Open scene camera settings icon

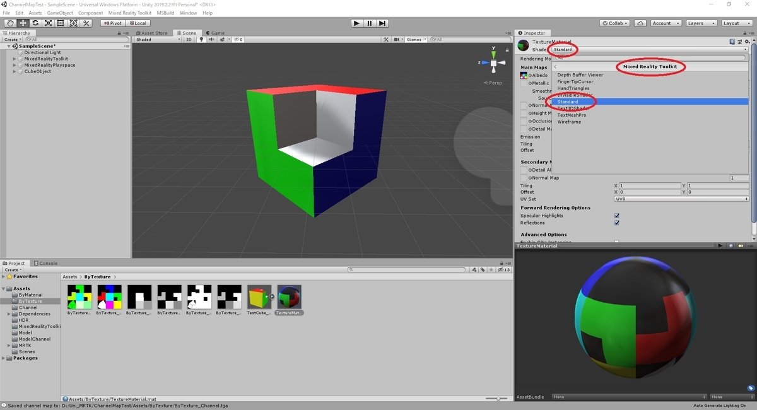(398, 39)
